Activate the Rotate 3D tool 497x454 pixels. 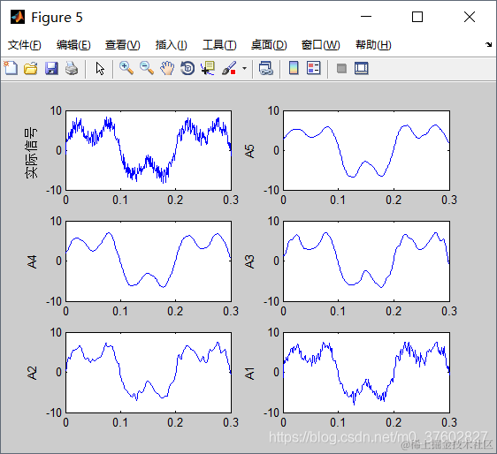click(x=187, y=68)
